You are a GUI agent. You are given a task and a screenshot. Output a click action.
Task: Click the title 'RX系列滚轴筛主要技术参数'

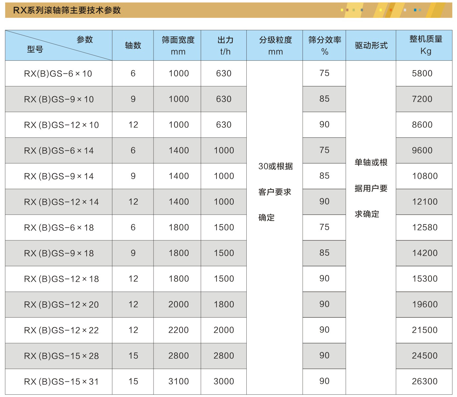click(67, 10)
